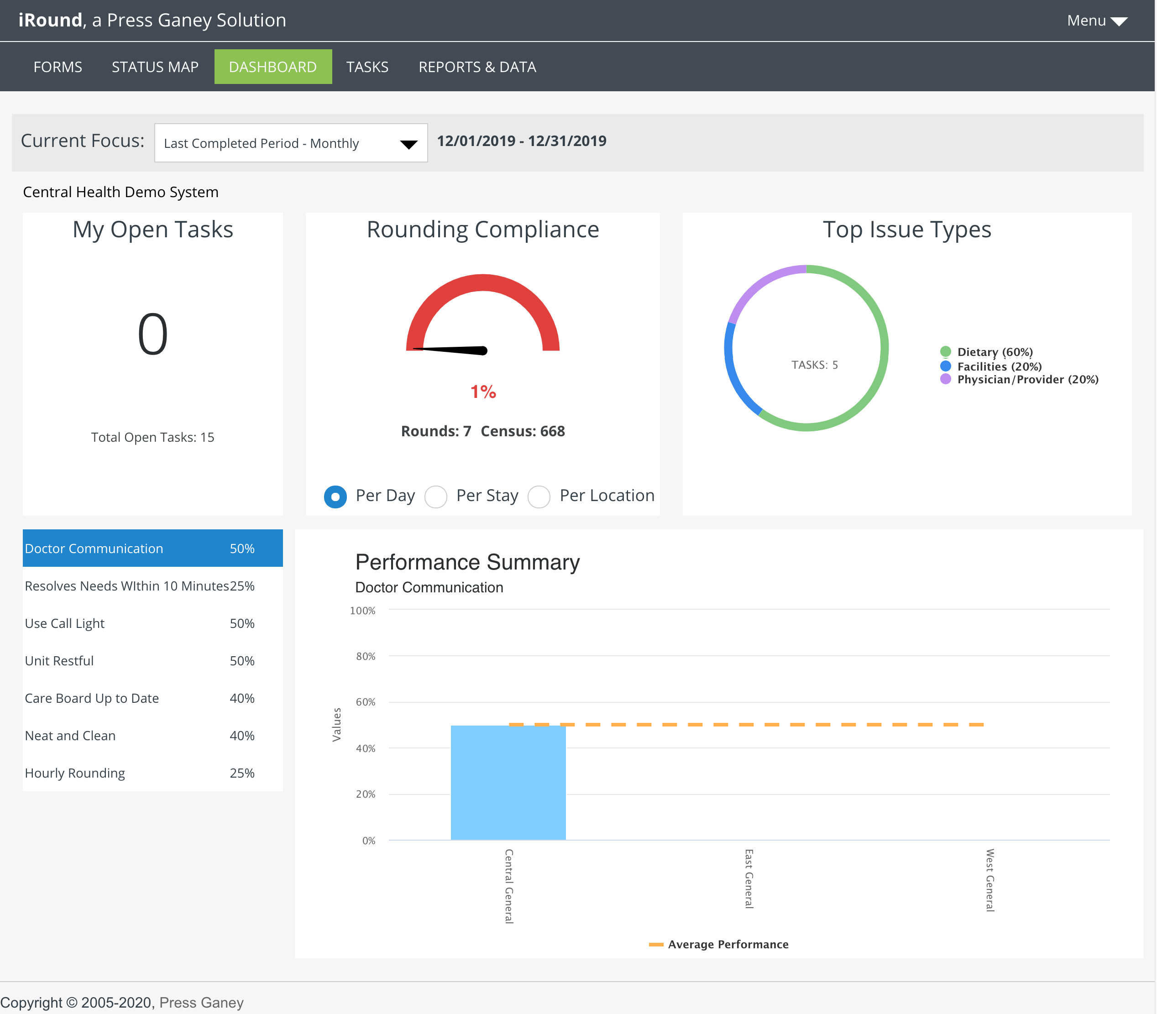The width and height of the screenshot is (1157, 1014).
Task: Click the Performance Summary chart title
Action: coord(467,562)
